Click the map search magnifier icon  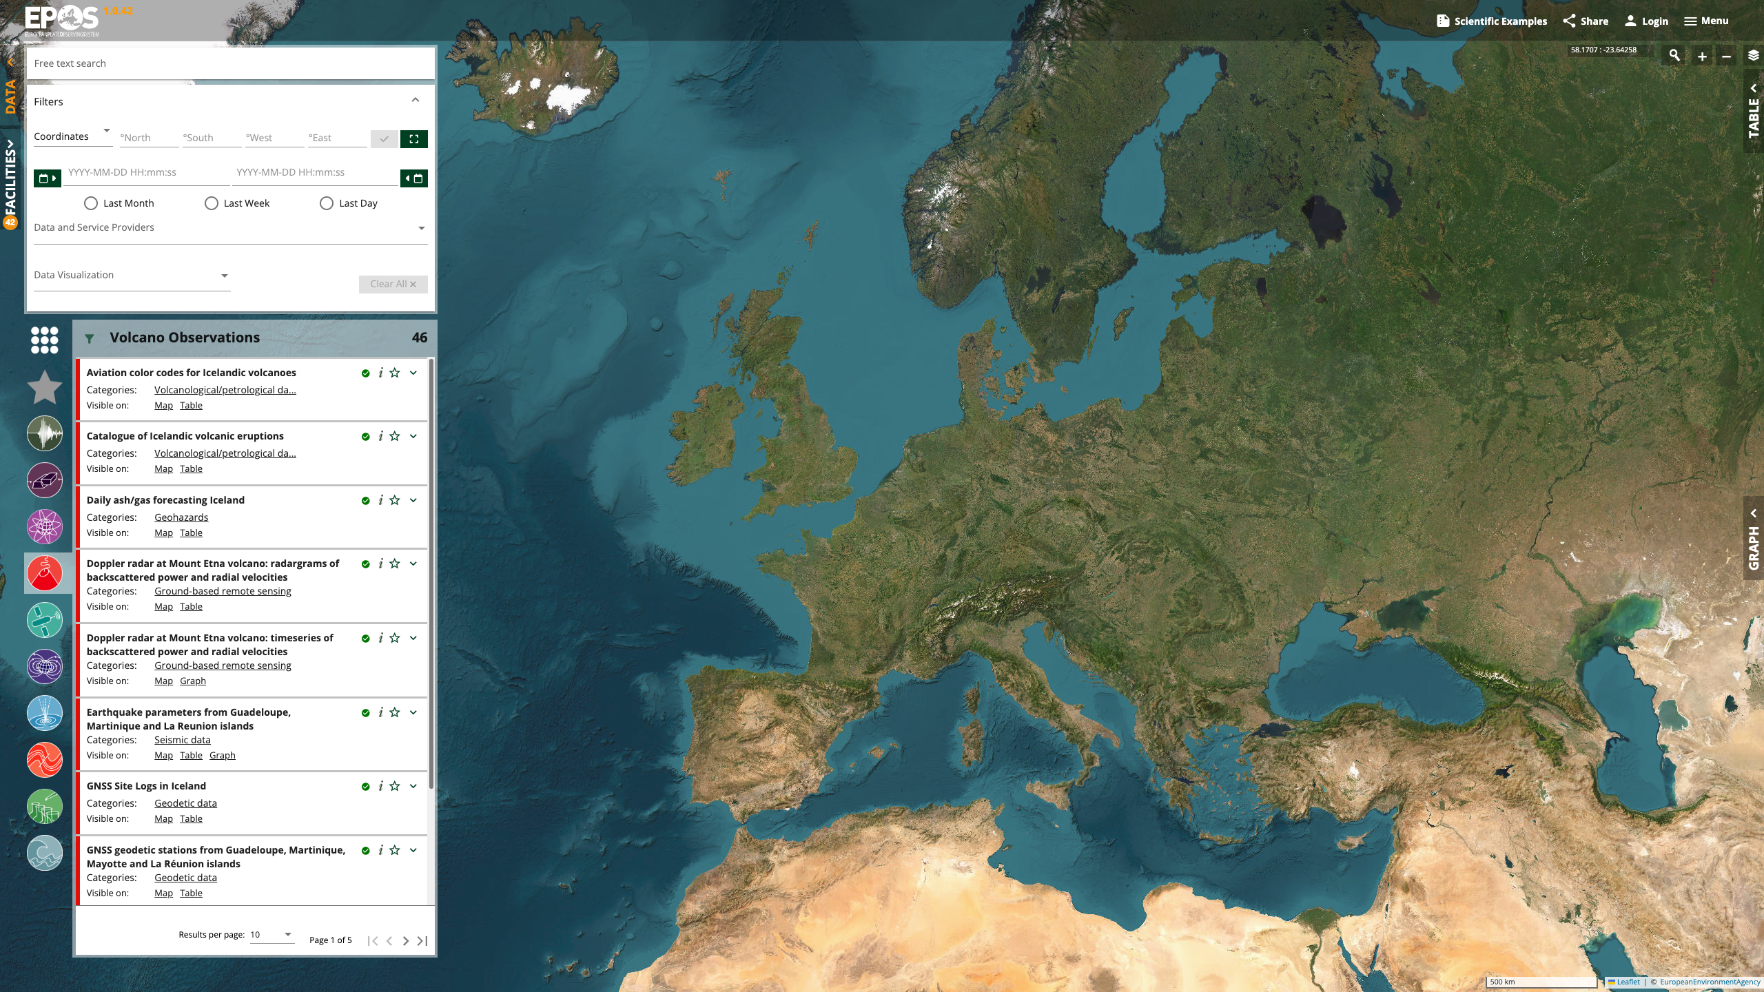(x=1674, y=56)
